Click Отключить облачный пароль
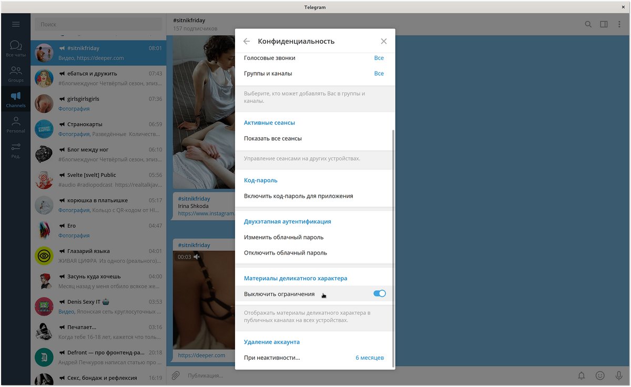Screen dimensions: 631x387 [x=314, y=252]
